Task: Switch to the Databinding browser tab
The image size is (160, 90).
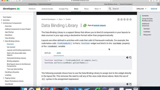Action: 40,4
